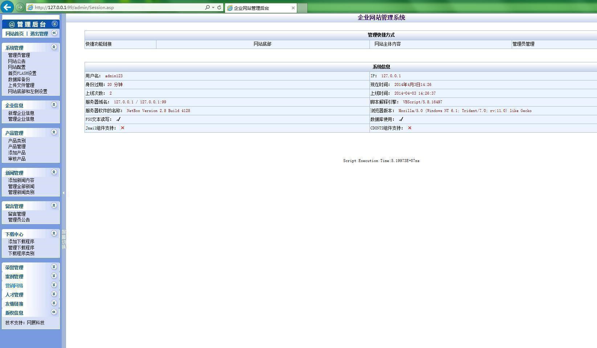Collapse the 系统管理 section
This screenshot has width=597, height=348.
(x=54, y=47)
